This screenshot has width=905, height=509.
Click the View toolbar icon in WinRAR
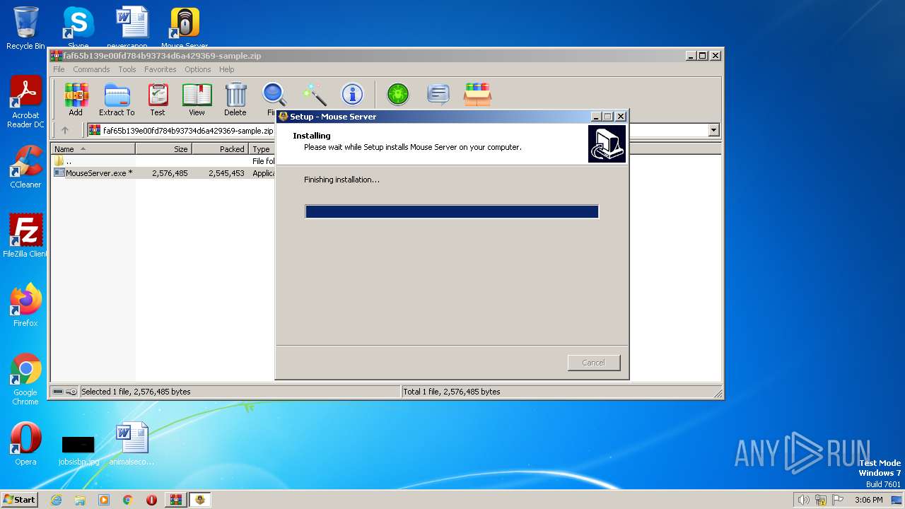click(x=197, y=99)
